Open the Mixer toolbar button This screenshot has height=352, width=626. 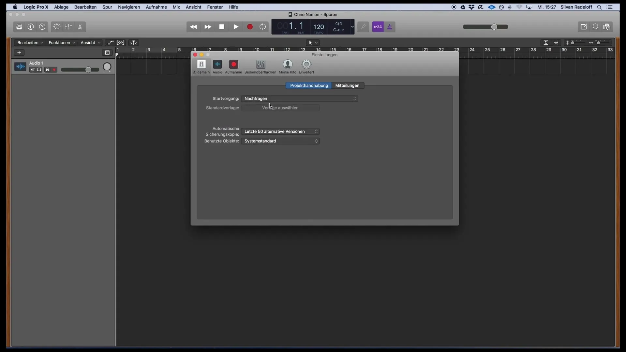tap(68, 27)
